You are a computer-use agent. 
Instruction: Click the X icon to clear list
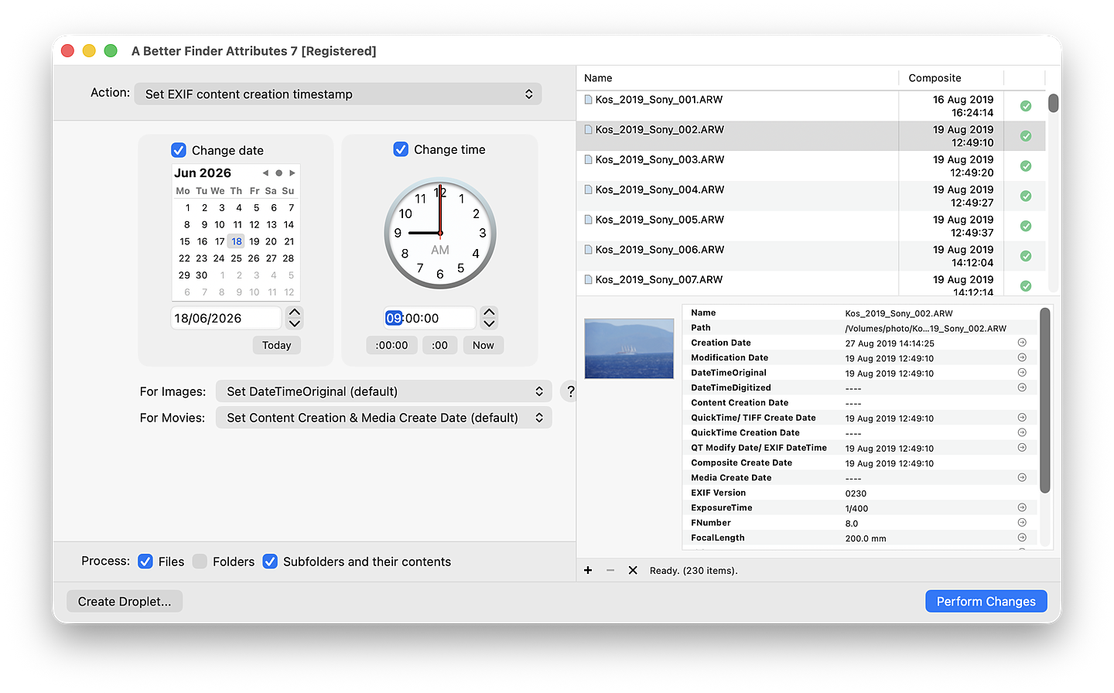(x=633, y=570)
